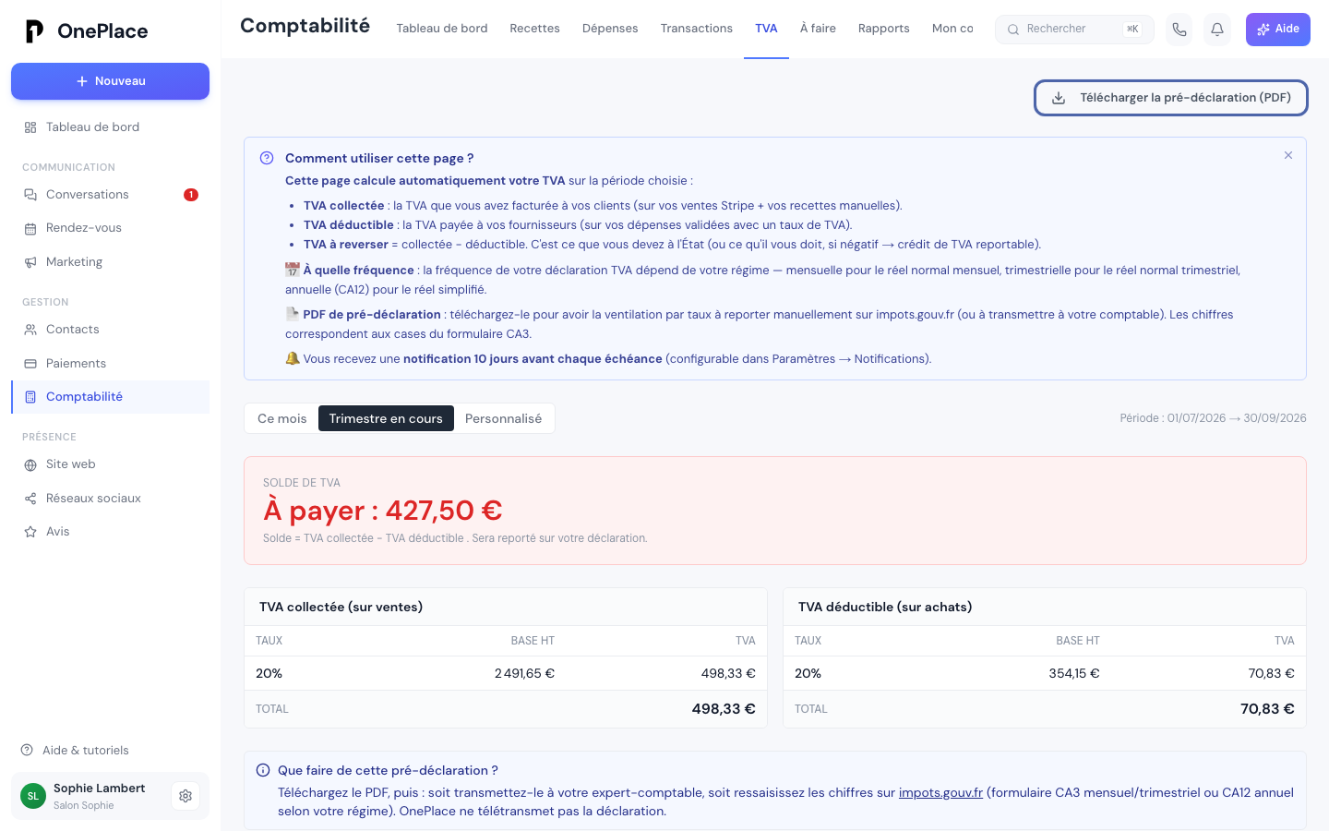Click the Aide button
1329x831 pixels.
[x=1278, y=30]
